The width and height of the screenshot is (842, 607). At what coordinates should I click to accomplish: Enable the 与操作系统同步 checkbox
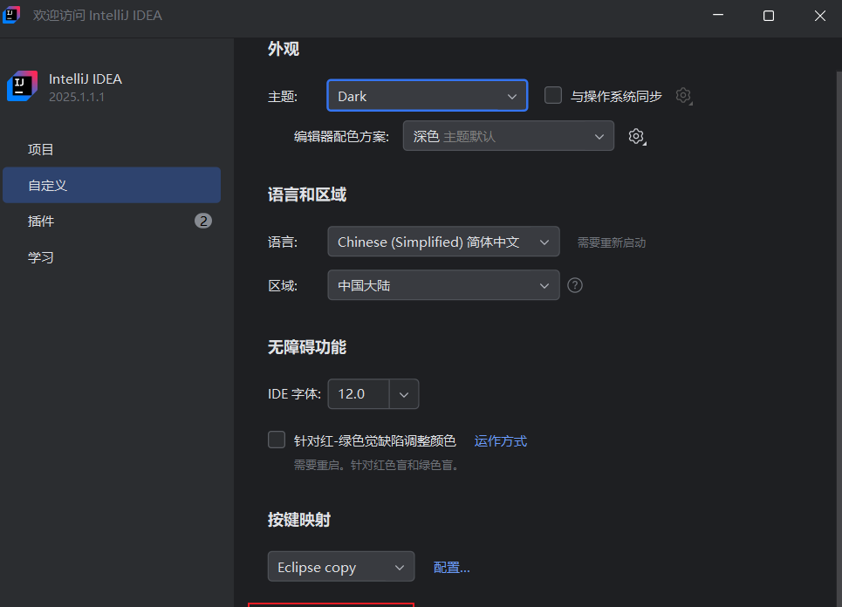pos(553,96)
